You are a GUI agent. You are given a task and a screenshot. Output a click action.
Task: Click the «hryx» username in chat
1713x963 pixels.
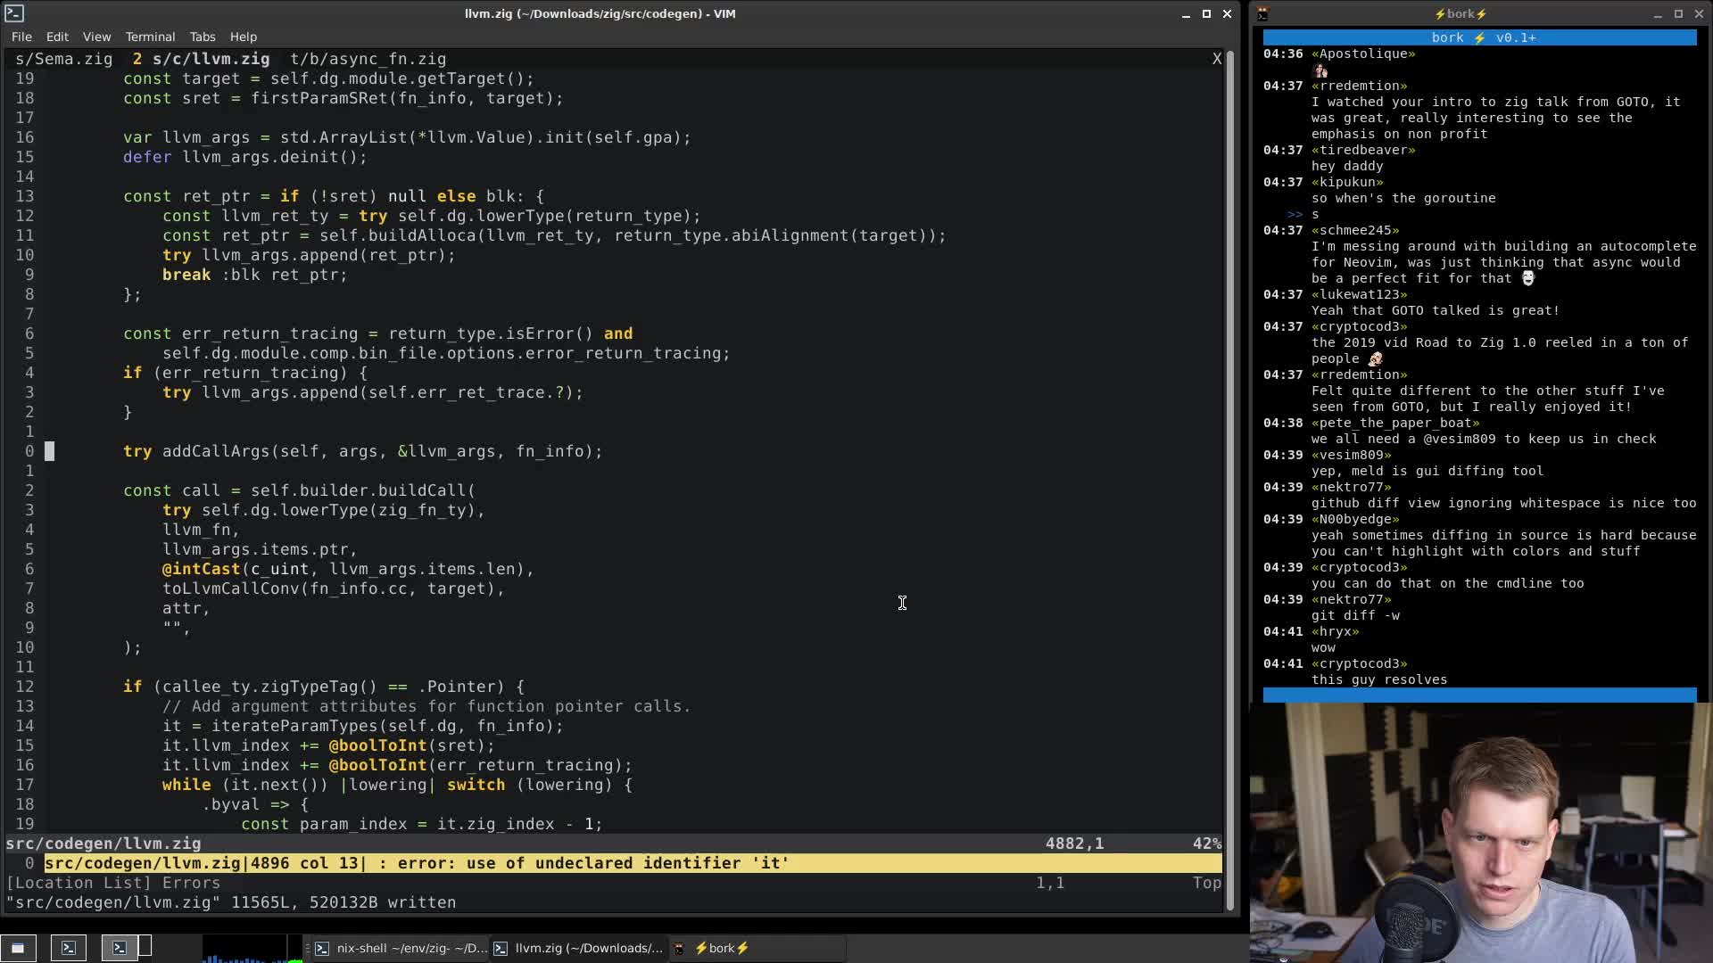pyautogui.click(x=1335, y=631)
